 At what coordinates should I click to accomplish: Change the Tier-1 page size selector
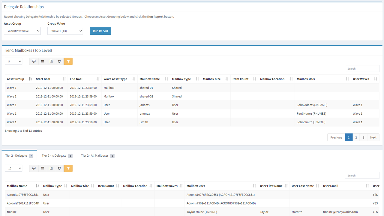tap(13, 61)
